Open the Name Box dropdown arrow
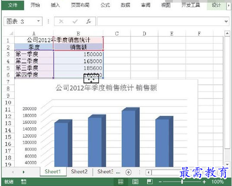This screenshot has width=232, height=186. [x=38, y=21]
